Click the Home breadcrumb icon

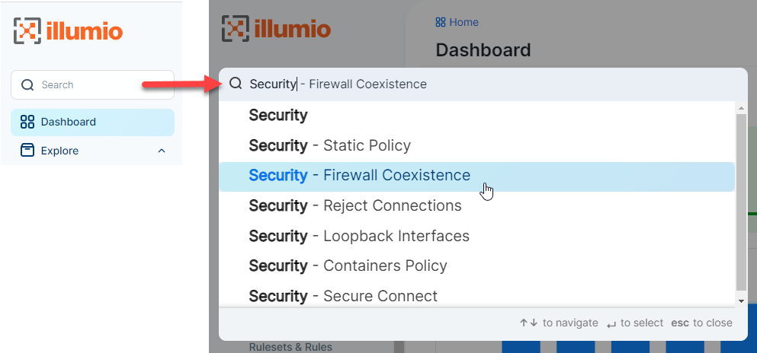point(441,23)
